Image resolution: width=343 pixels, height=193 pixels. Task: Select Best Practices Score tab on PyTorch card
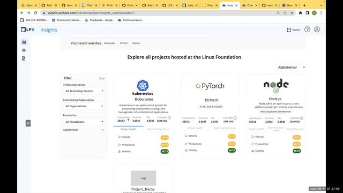pos(225,128)
